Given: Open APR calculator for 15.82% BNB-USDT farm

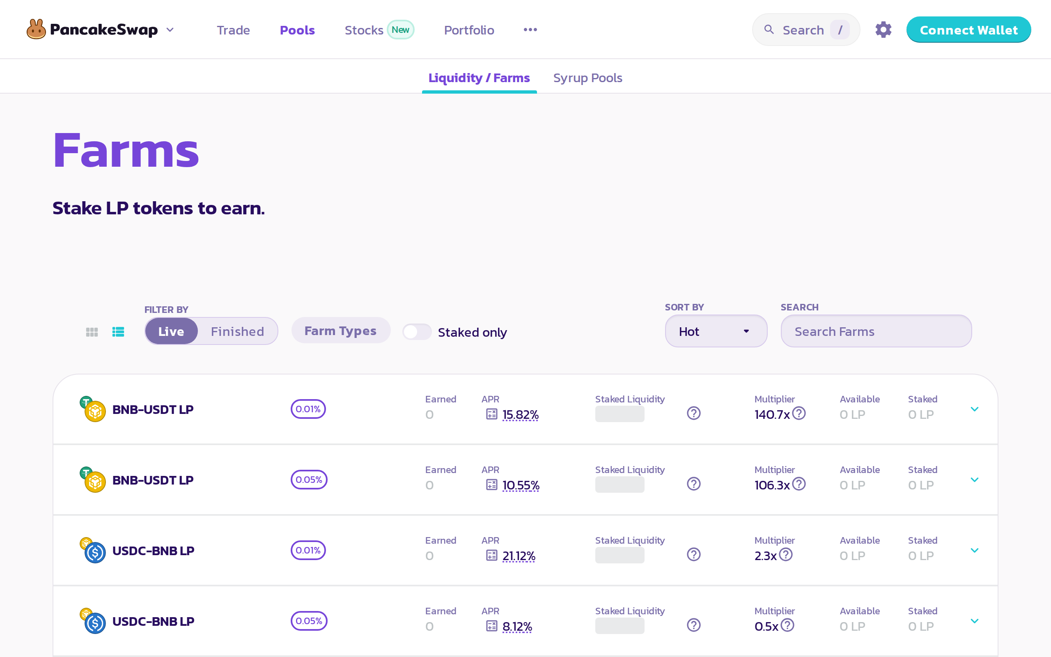Looking at the screenshot, I should (491, 414).
